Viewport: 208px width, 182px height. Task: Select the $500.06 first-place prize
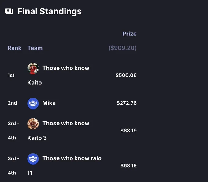126,75
